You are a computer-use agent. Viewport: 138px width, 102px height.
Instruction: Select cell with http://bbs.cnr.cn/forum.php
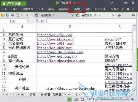[70, 88]
